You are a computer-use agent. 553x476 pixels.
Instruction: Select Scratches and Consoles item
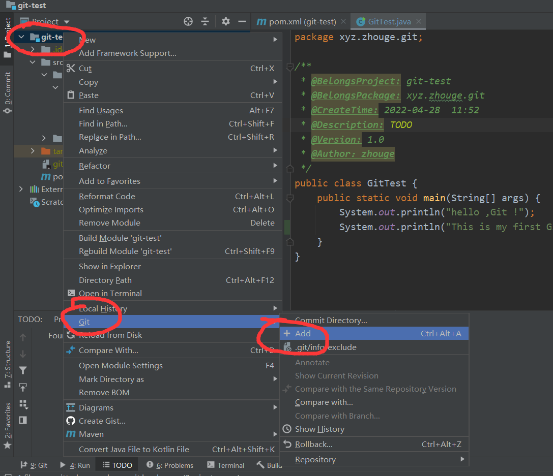point(47,202)
